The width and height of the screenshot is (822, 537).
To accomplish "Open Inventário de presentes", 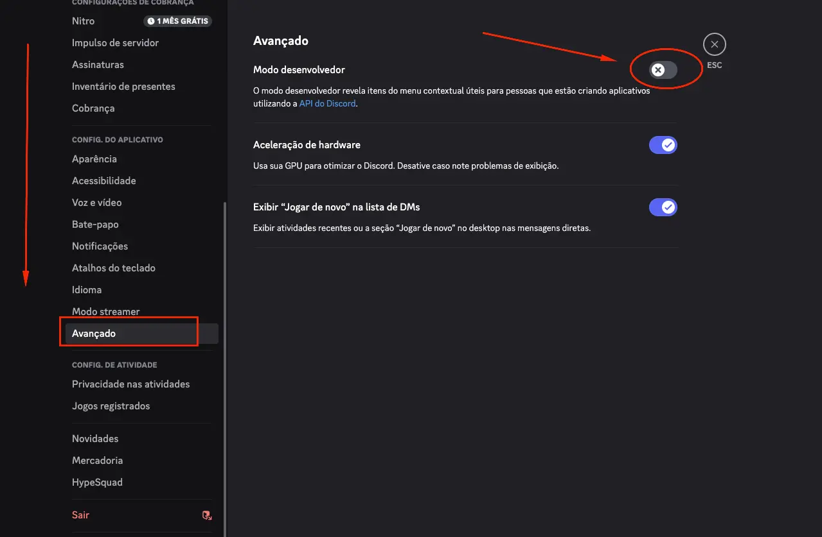I will point(123,86).
